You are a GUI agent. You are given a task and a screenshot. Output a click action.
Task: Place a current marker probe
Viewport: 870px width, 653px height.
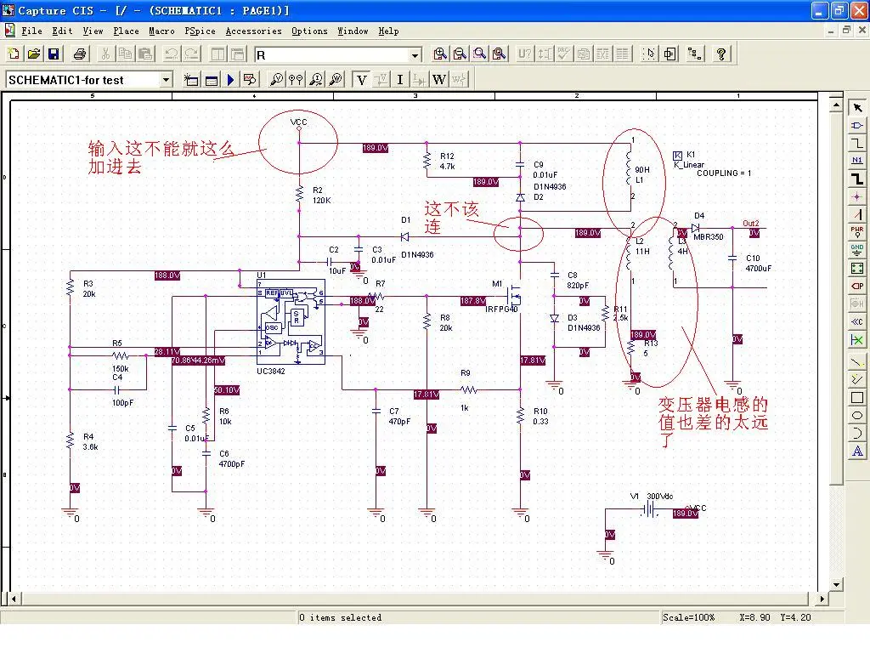[x=316, y=80]
